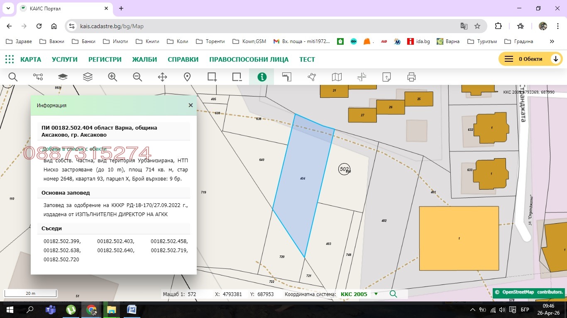567x318 pixels.
Task: Toggle the green information tool
Action: (262, 77)
